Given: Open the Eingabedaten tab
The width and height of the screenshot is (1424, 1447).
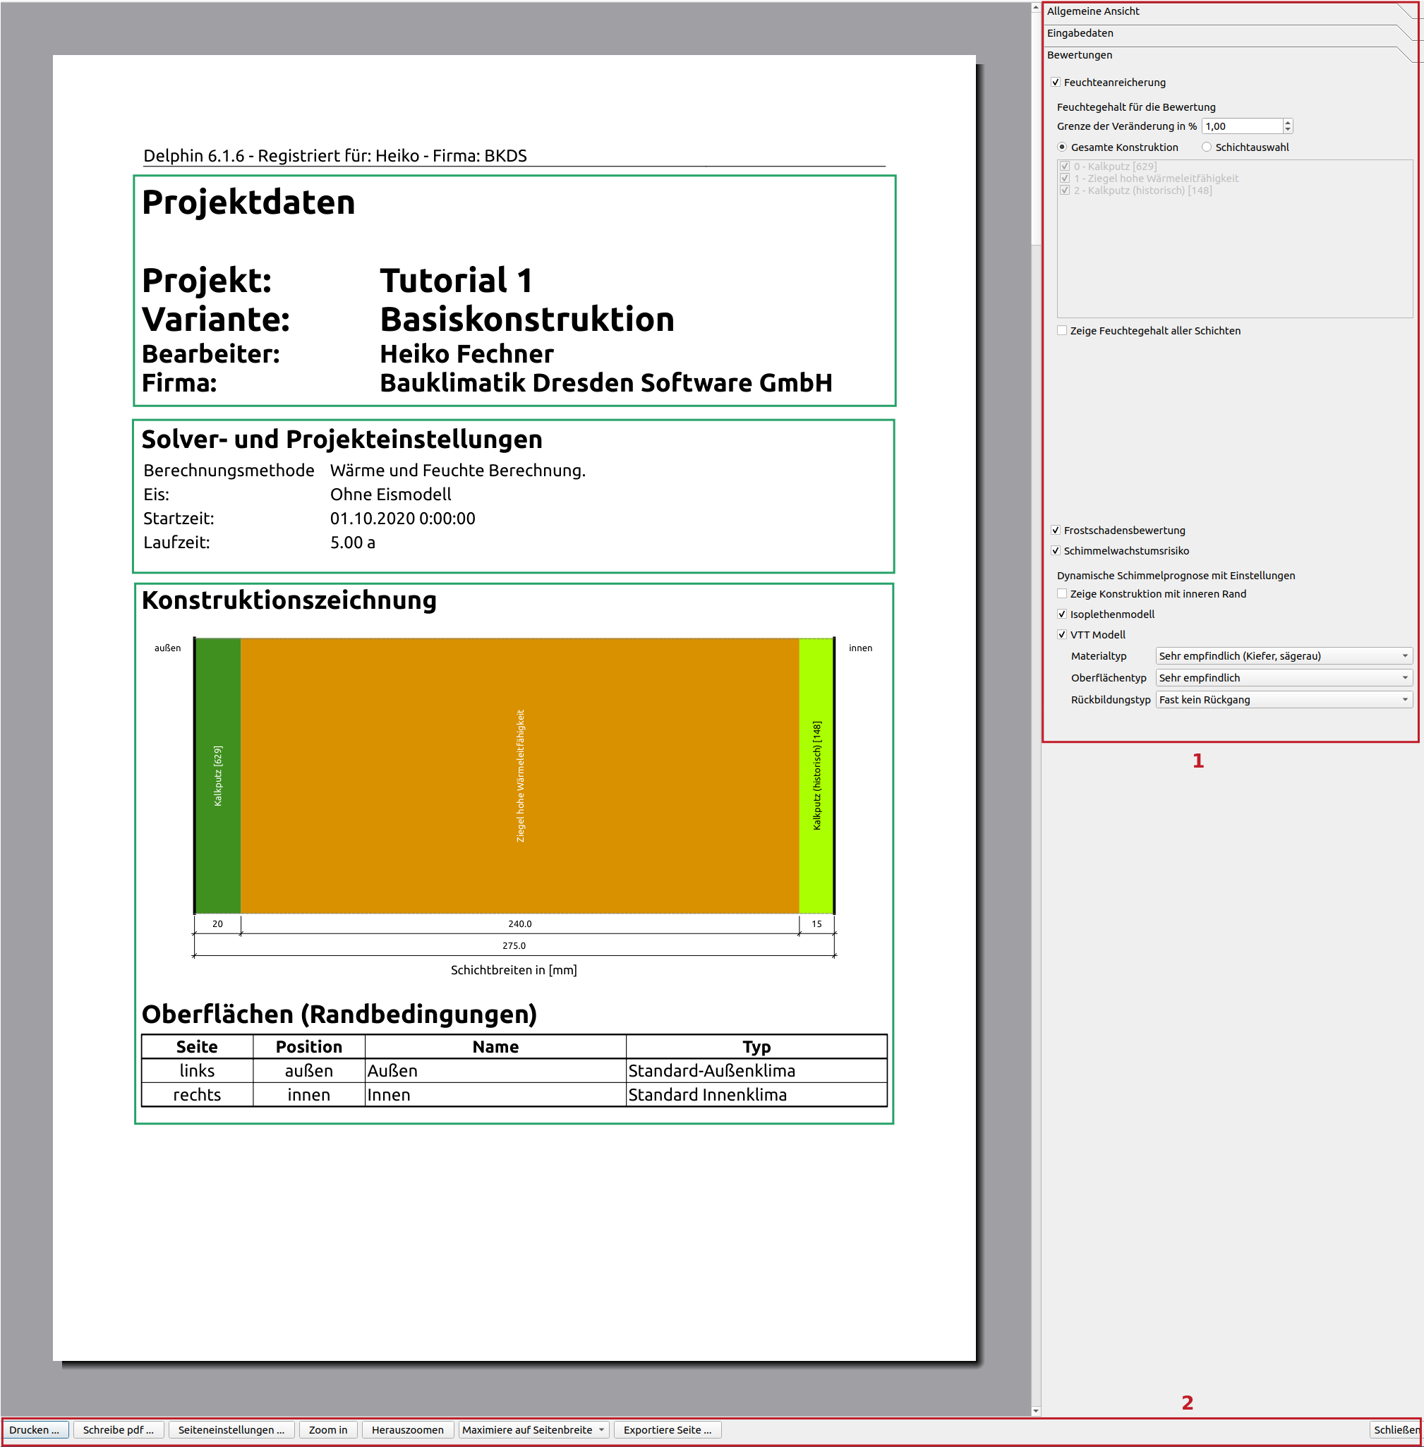Looking at the screenshot, I should [x=1226, y=33].
